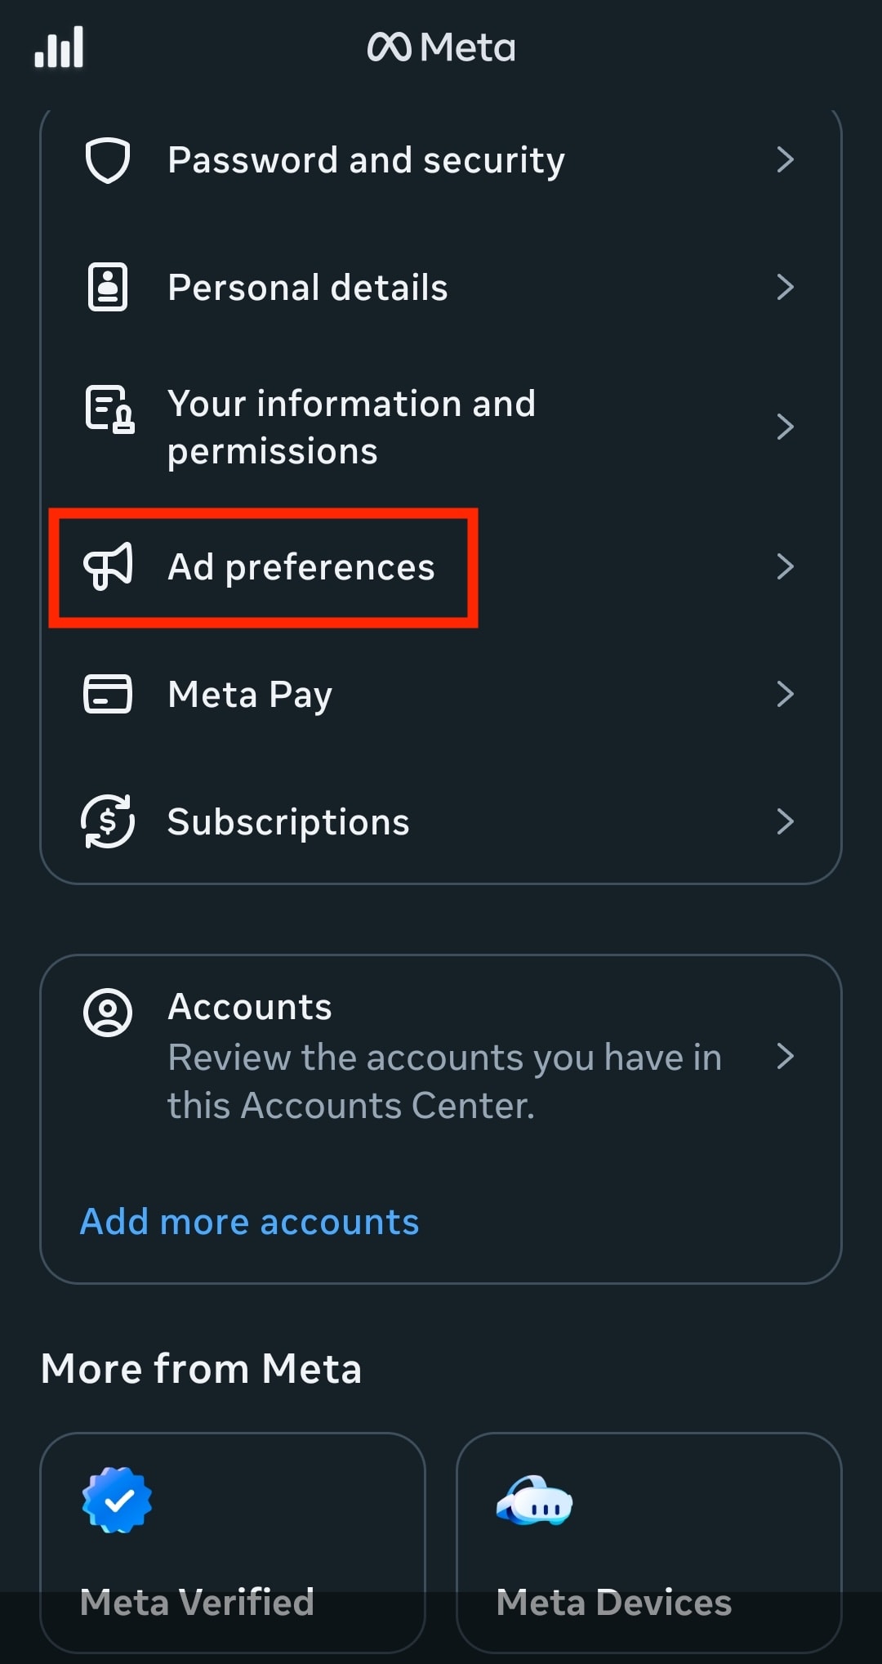The width and height of the screenshot is (882, 1664).
Task: Expand the Ad preferences row chevron
Action: coord(785,566)
